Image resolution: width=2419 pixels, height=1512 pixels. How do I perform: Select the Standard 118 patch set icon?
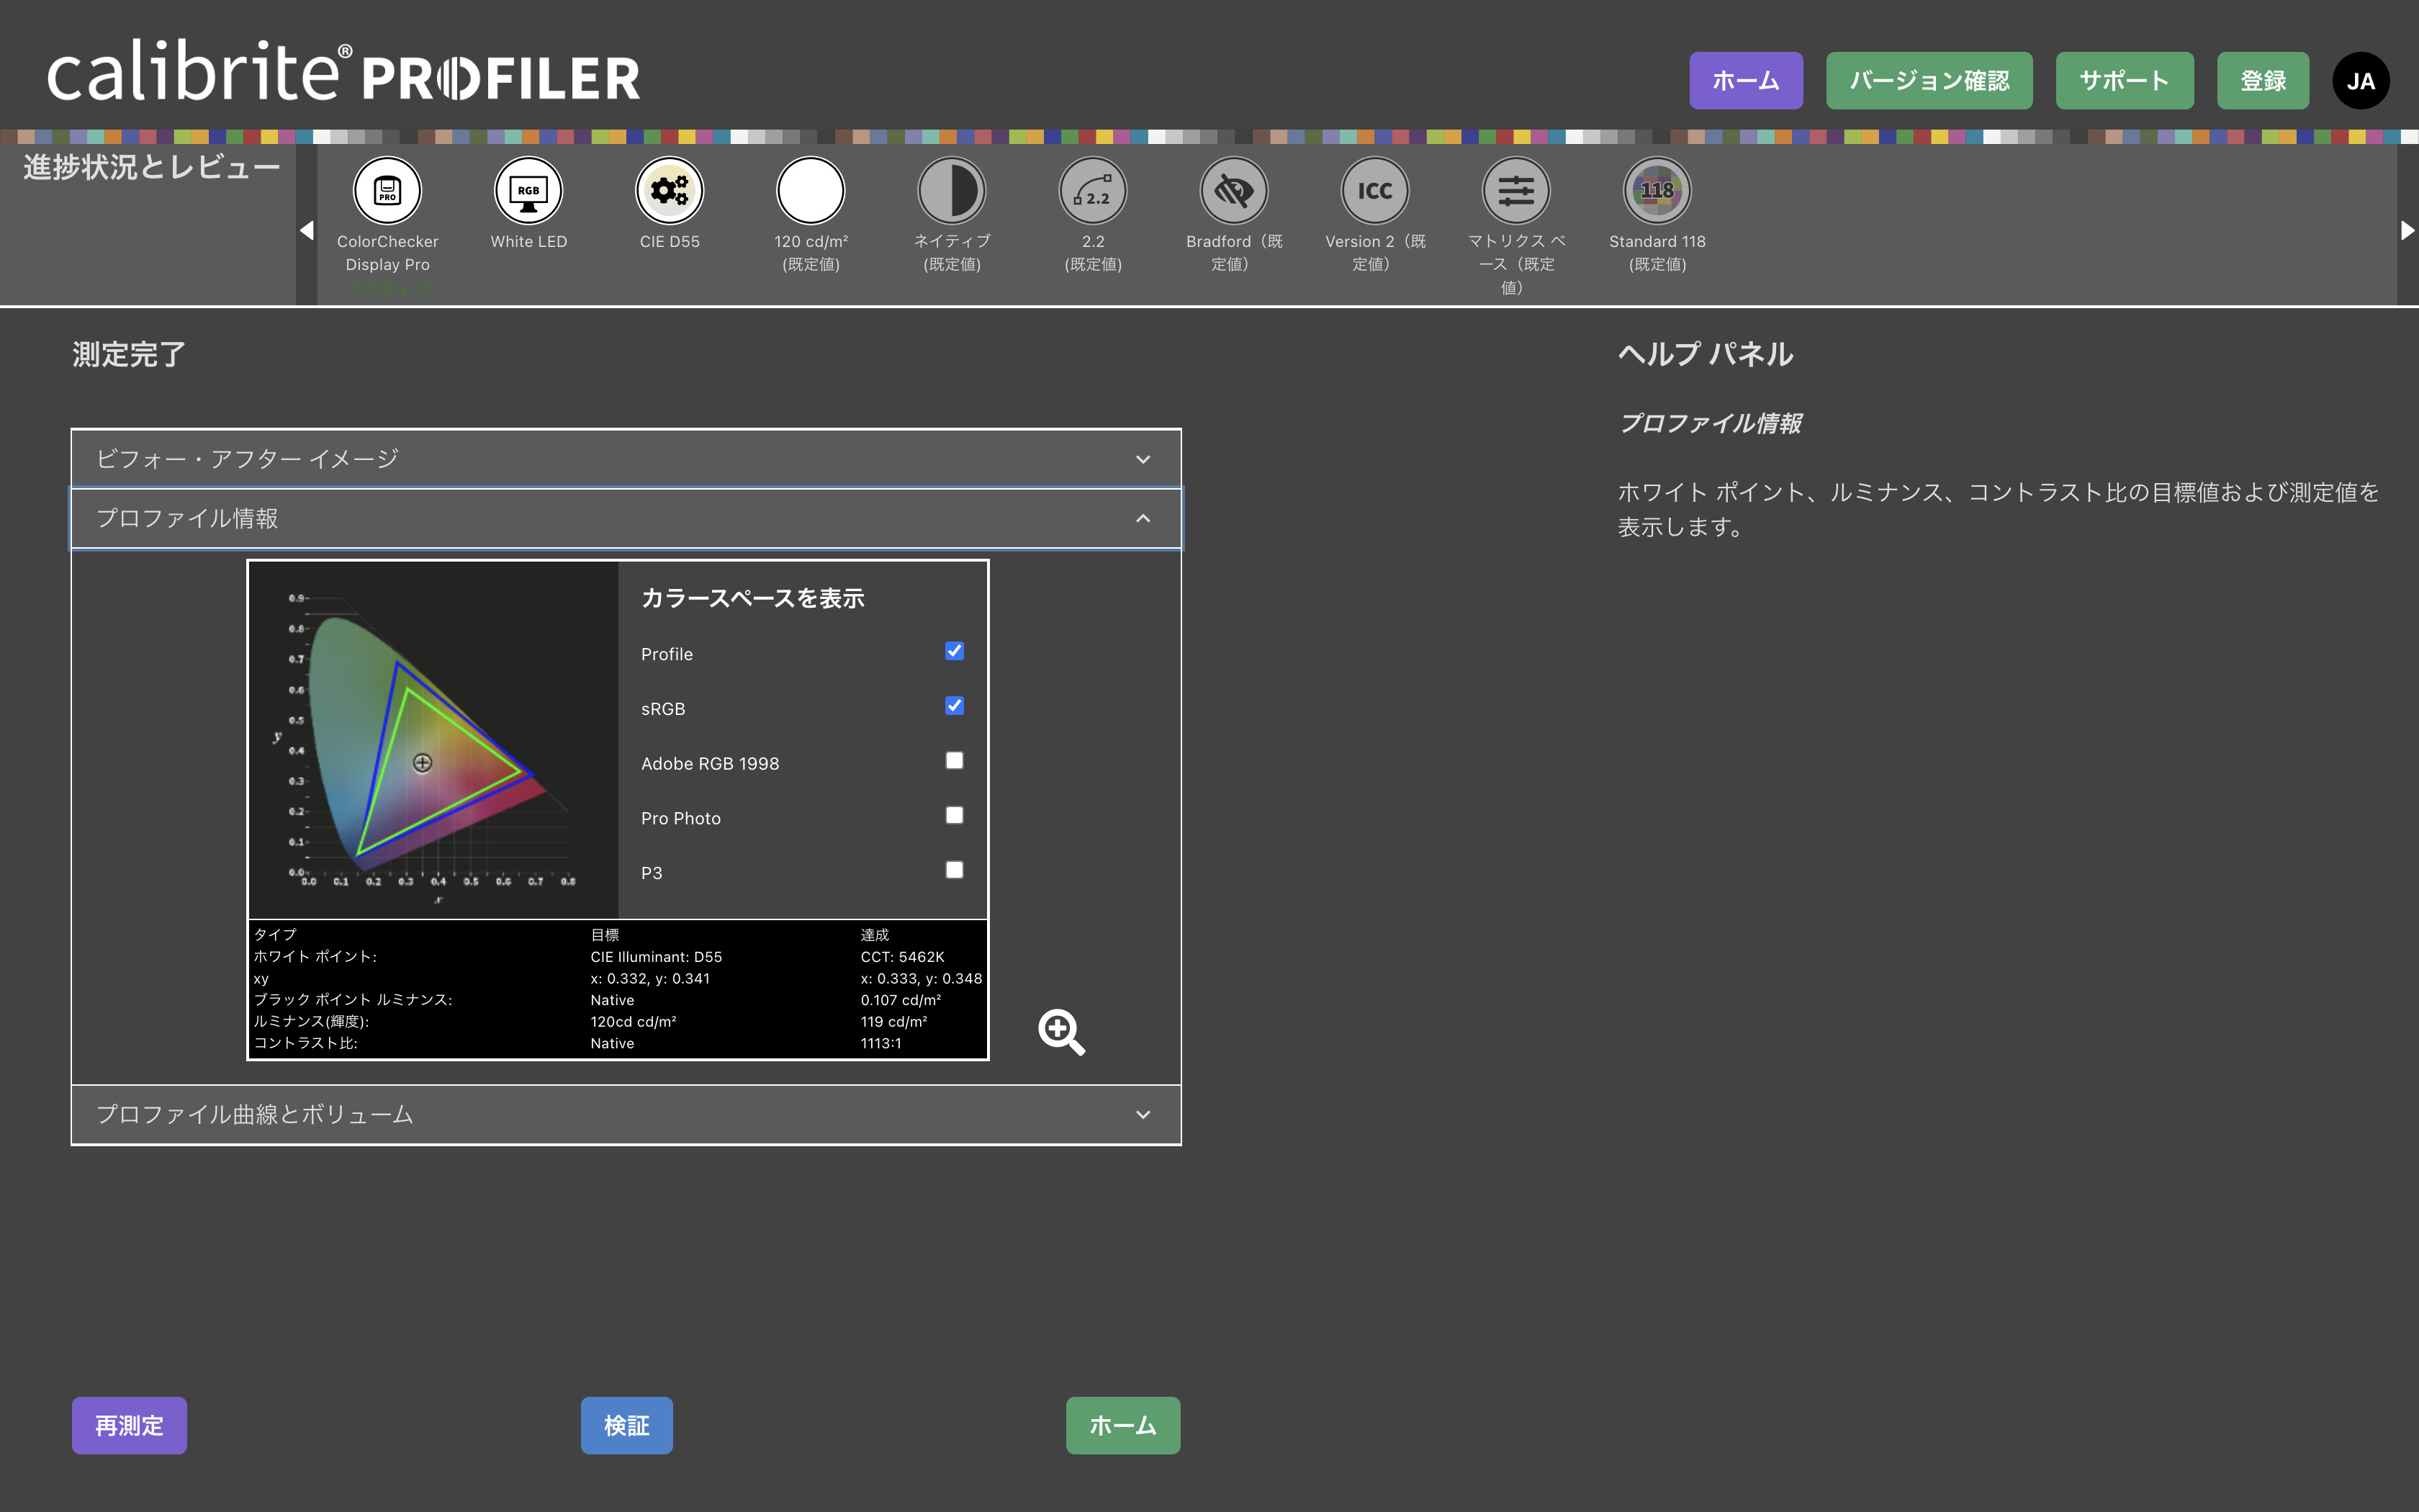(1657, 191)
